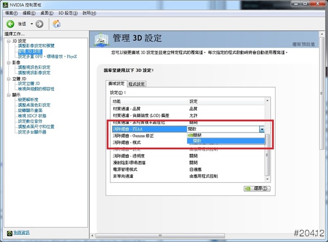Select 調整視訊影像設定 in the tree

[34, 73]
